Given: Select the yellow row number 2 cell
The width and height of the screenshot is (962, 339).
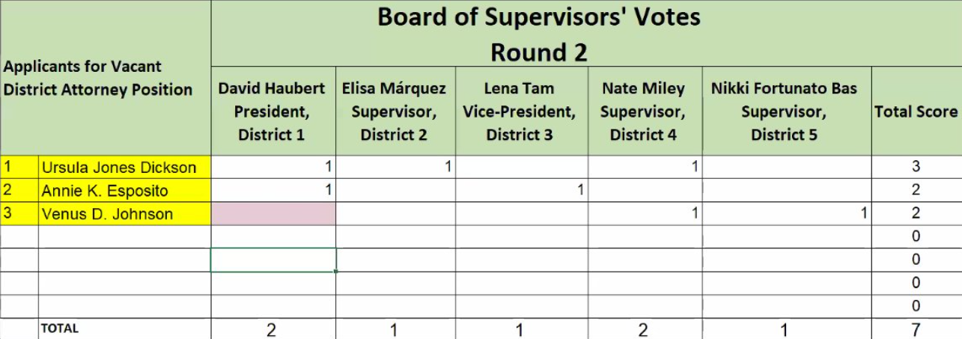Looking at the screenshot, I should coord(19,190).
